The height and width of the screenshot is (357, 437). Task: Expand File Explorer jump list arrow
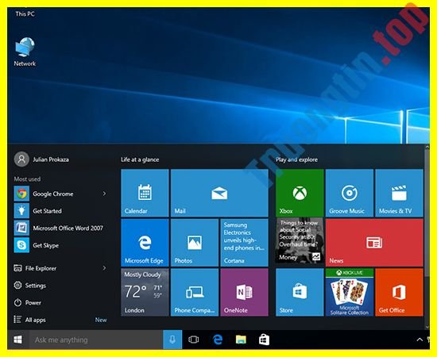pos(104,268)
